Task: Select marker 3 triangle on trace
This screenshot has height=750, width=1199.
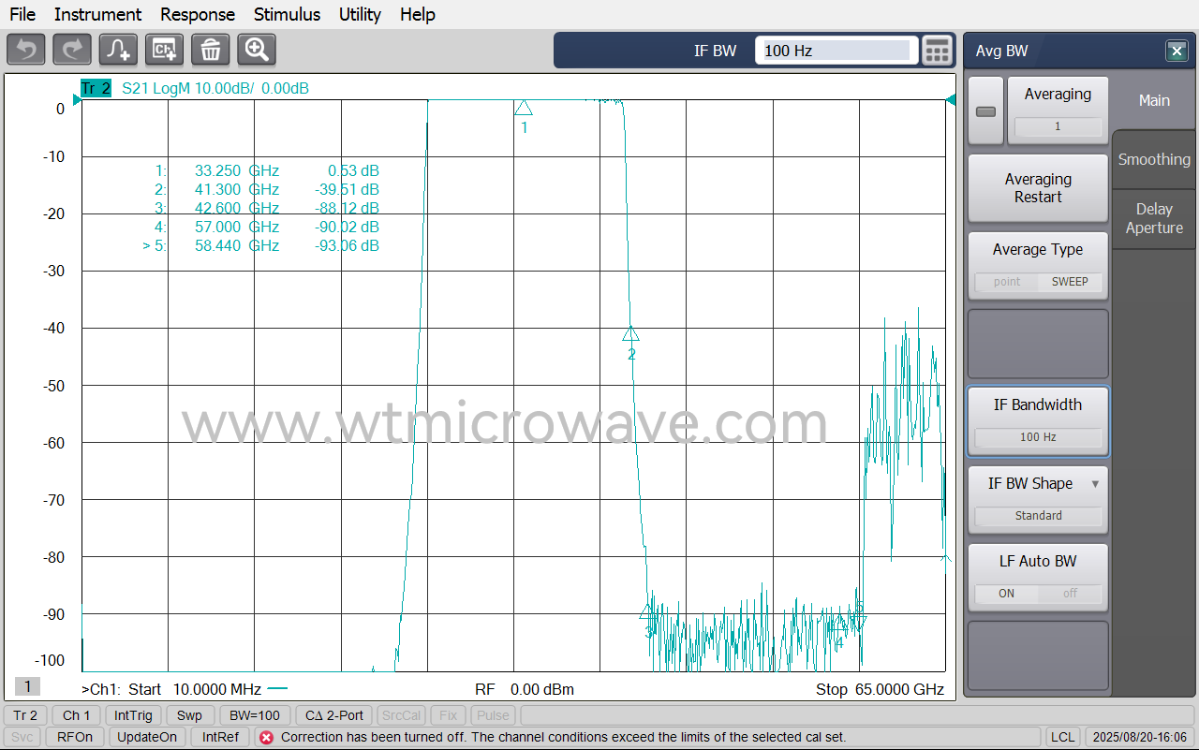Action: pos(646,611)
